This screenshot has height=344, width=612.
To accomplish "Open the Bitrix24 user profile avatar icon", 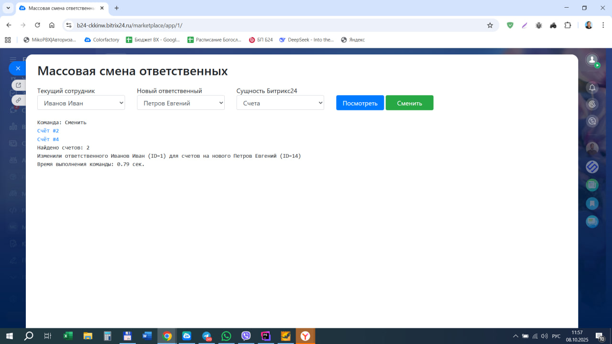I will coord(592,60).
